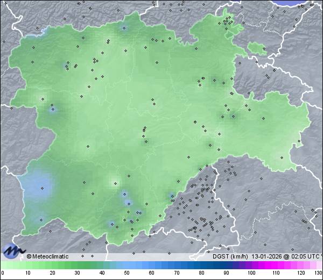Click the legend scale number 50

[x=127, y=274]
